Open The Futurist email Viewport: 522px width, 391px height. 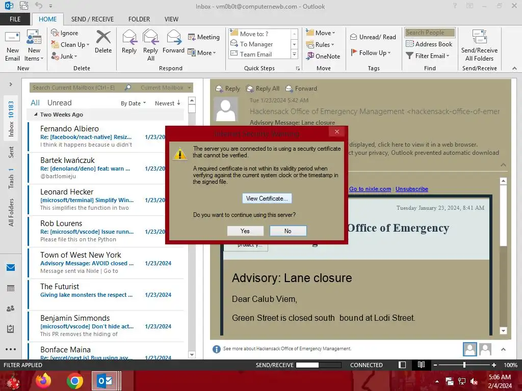(106, 294)
